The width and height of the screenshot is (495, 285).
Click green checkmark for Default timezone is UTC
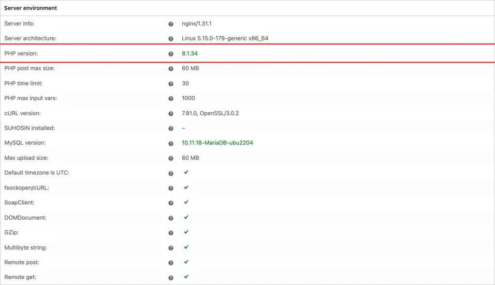[186, 172]
